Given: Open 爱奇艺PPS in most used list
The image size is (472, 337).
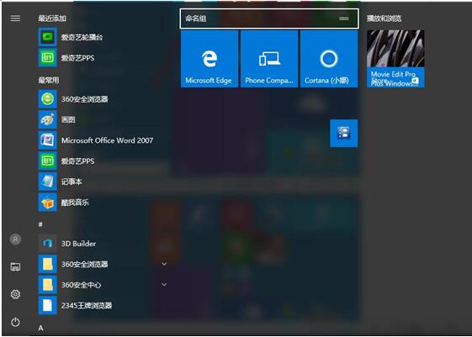Looking at the screenshot, I should [66, 161].
